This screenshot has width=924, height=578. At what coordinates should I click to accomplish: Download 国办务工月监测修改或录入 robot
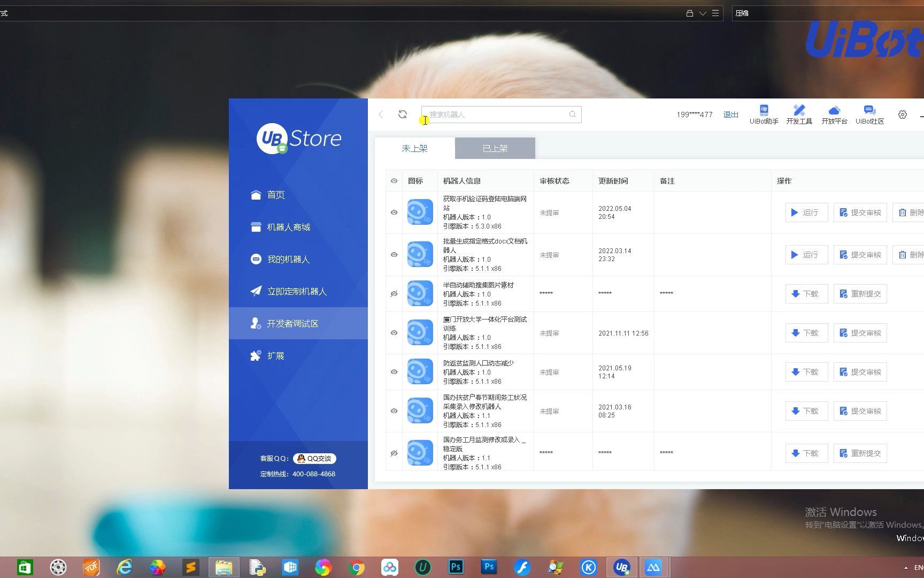[806, 453]
